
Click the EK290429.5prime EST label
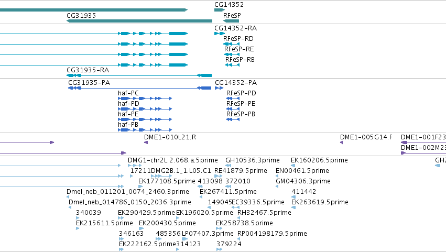coord(146,213)
